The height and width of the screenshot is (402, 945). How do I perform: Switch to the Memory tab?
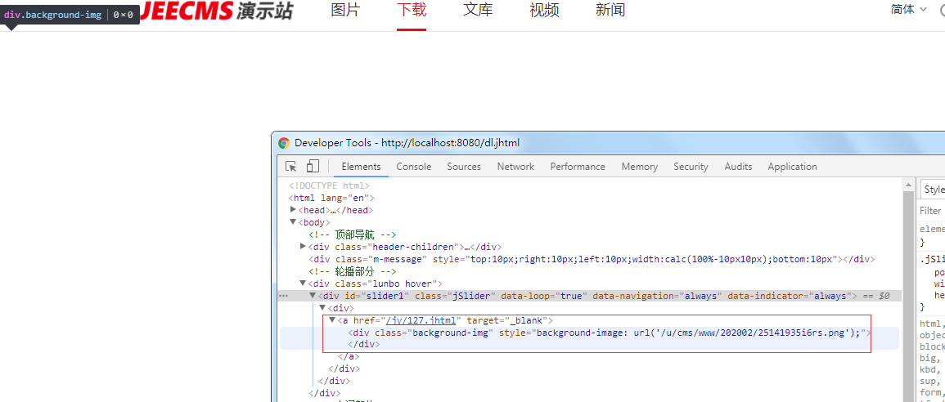pos(640,167)
